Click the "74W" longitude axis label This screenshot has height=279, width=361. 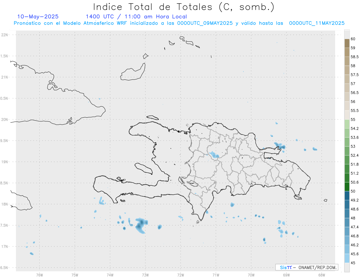pos(110,275)
